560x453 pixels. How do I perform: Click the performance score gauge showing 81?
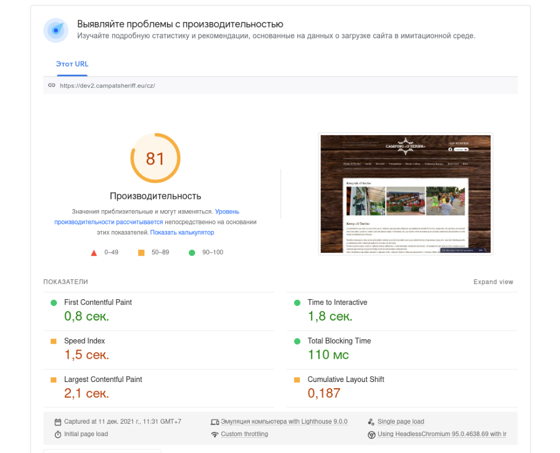pos(155,158)
